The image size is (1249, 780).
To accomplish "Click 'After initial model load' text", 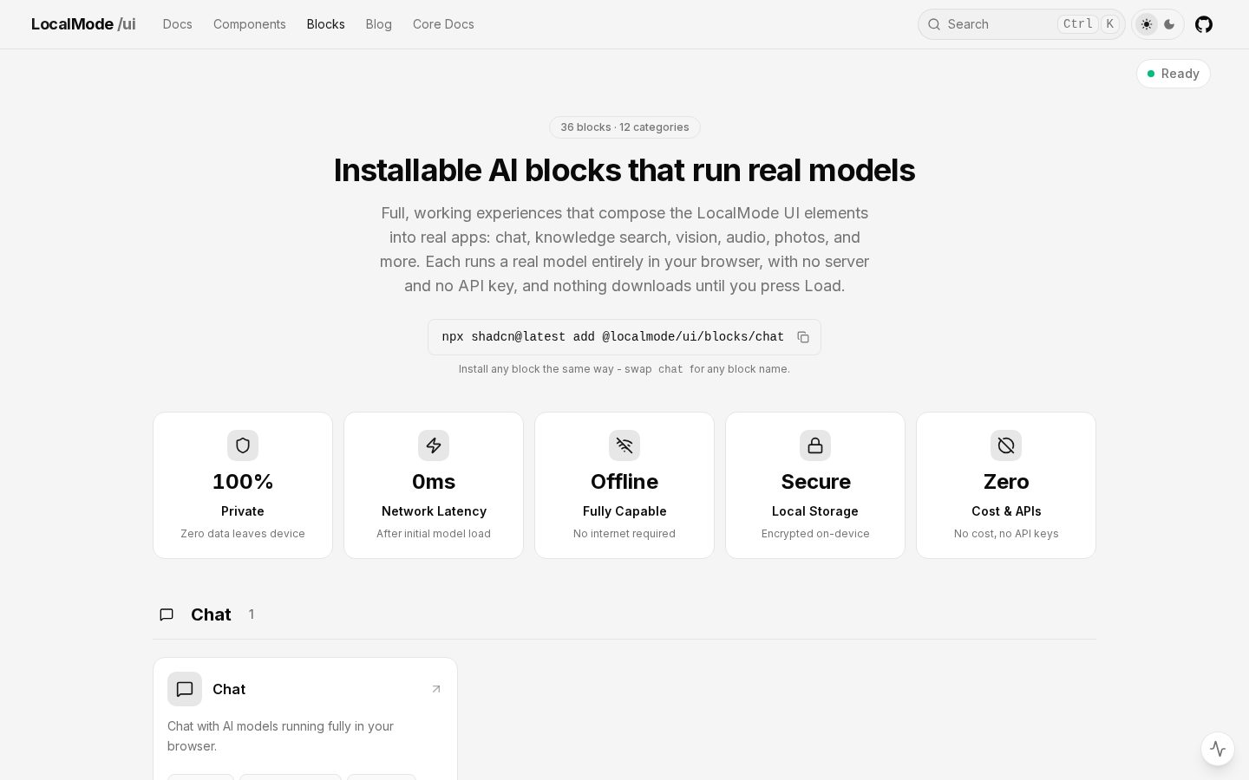I will 434,534.
